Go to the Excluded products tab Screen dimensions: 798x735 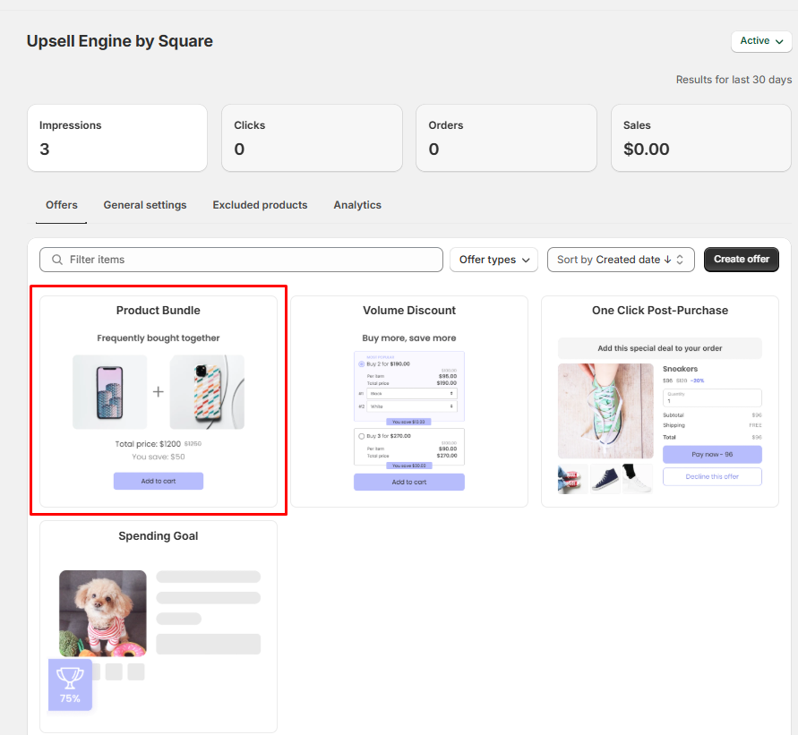[x=260, y=205]
